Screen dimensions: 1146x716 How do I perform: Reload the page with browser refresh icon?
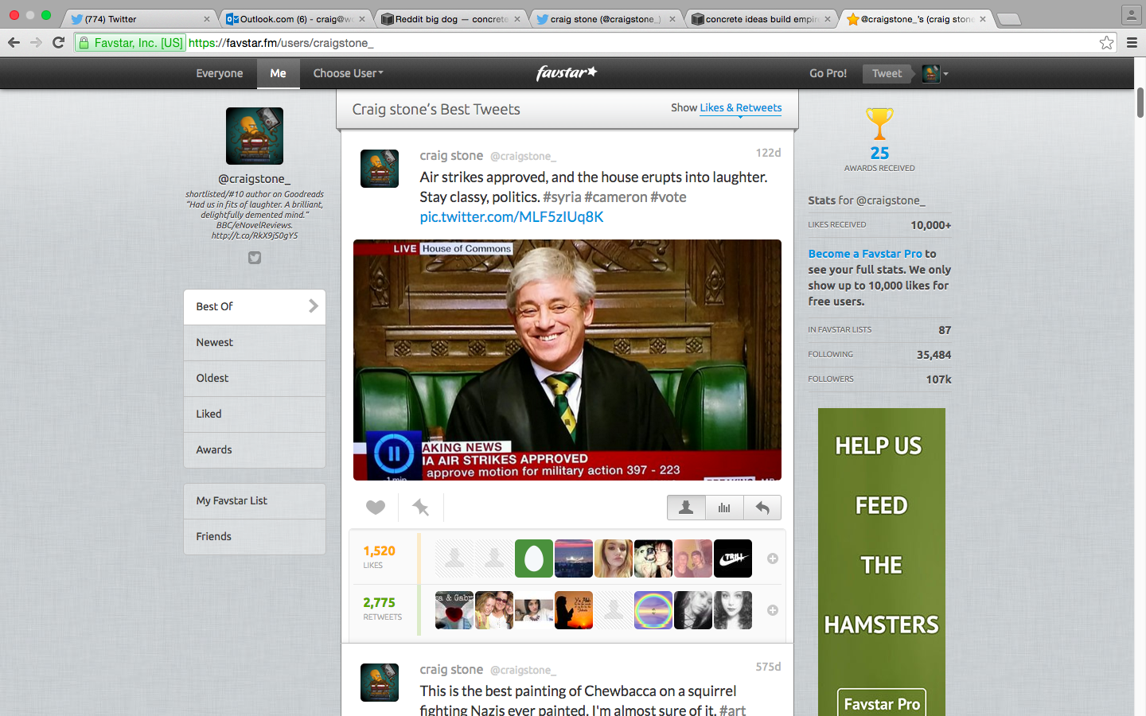(58, 43)
